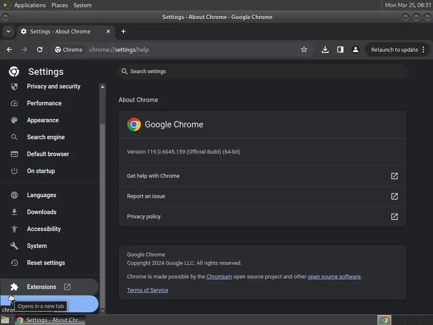Viewport: 433px width, 325px height.
Task: Click the Performance gauge icon
Action: pos(14,103)
